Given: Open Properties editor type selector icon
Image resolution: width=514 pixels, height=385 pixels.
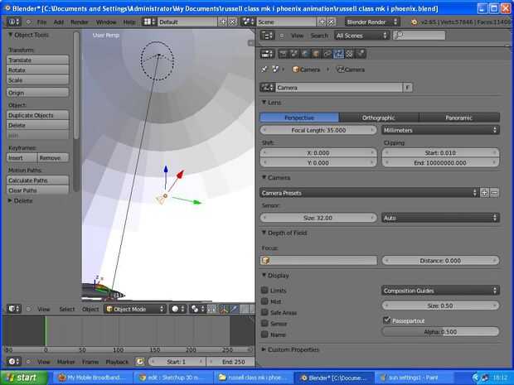Looking at the screenshot, I should coord(267,54).
